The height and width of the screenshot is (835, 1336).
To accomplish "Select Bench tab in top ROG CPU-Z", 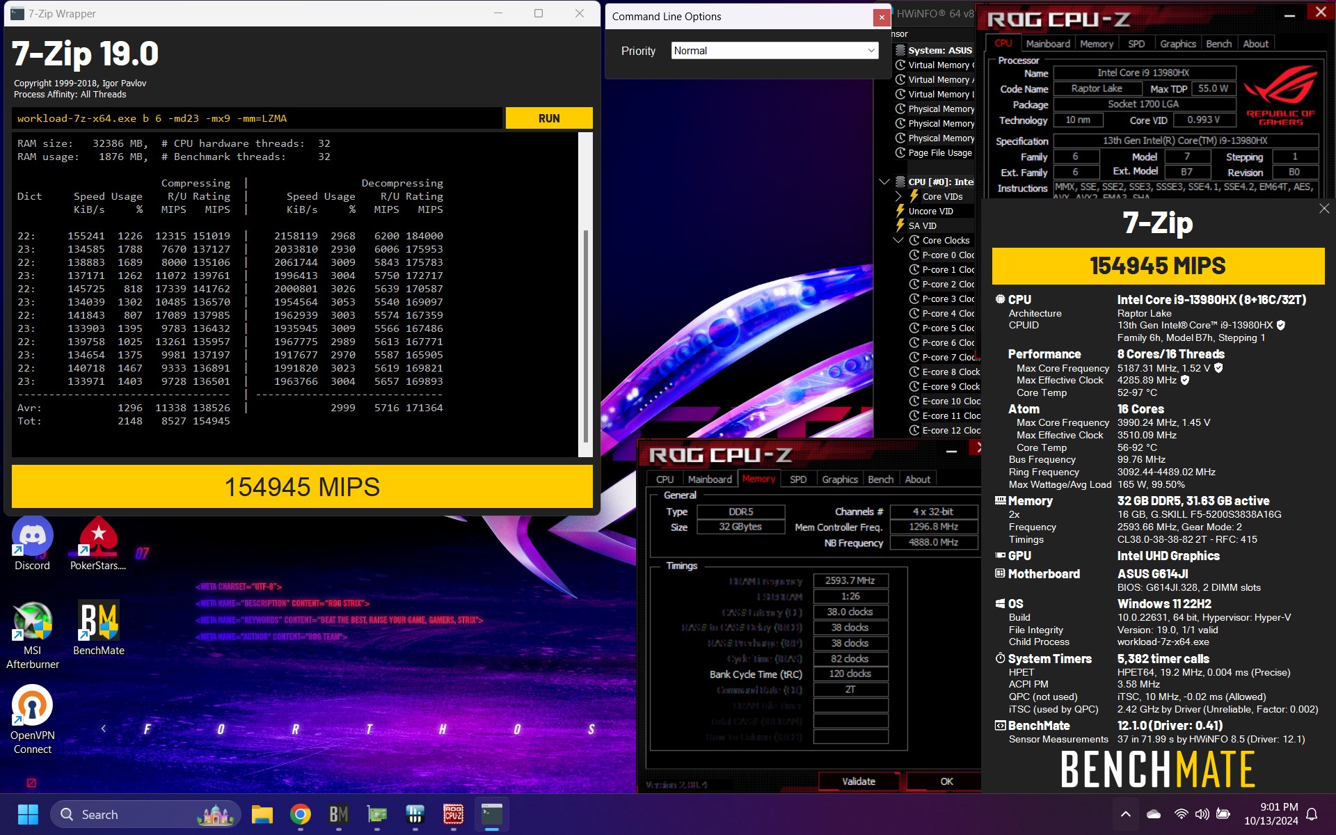I will pos(1218,44).
